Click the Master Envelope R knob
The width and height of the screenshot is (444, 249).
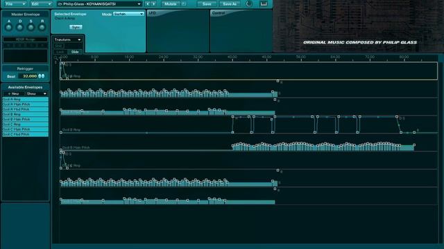(42, 28)
